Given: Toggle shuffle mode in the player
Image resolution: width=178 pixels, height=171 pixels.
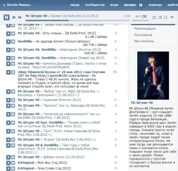Looking at the screenshot, I should [160, 17].
